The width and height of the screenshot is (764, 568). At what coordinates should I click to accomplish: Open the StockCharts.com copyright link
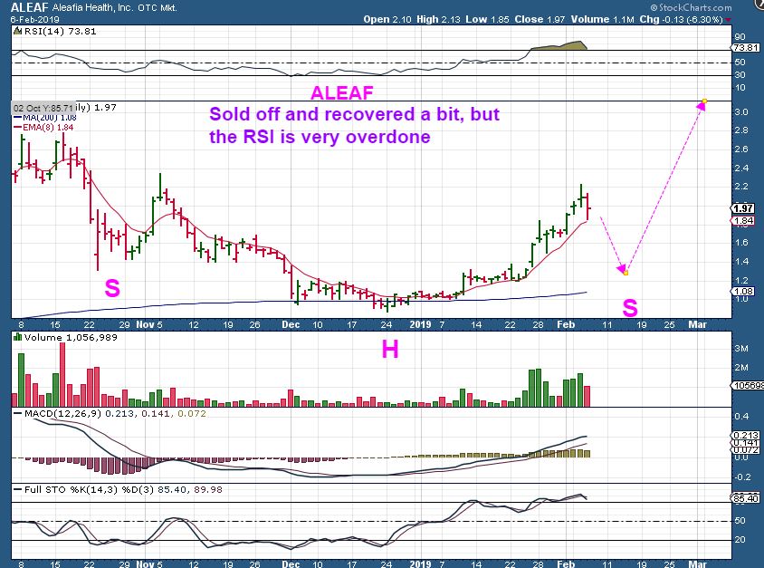point(691,7)
